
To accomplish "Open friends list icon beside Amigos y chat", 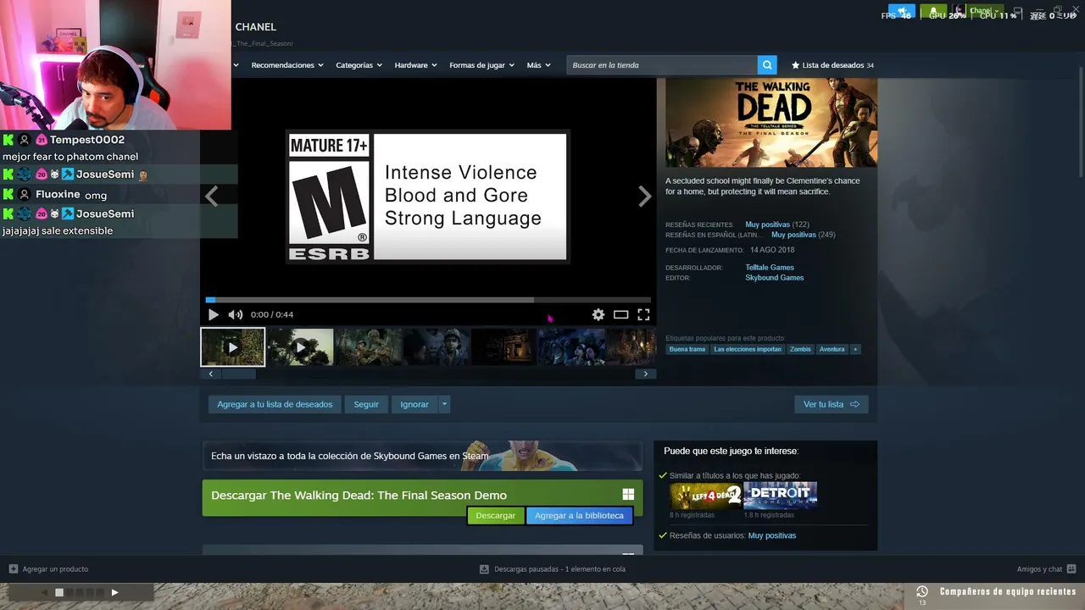I will click(x=1071, y=569).
